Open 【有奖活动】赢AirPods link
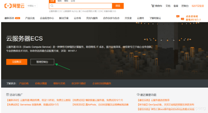 point(100,105)
